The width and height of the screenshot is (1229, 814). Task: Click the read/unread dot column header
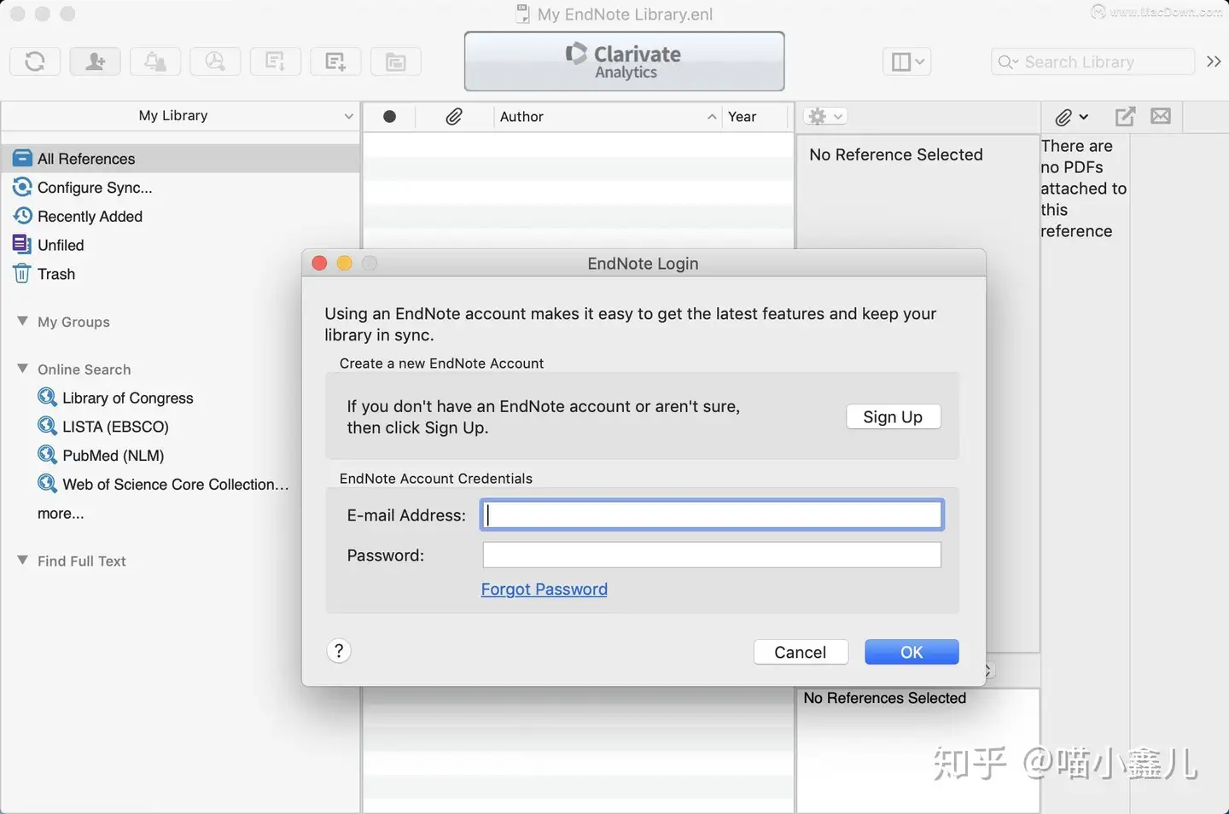point(389,117)
